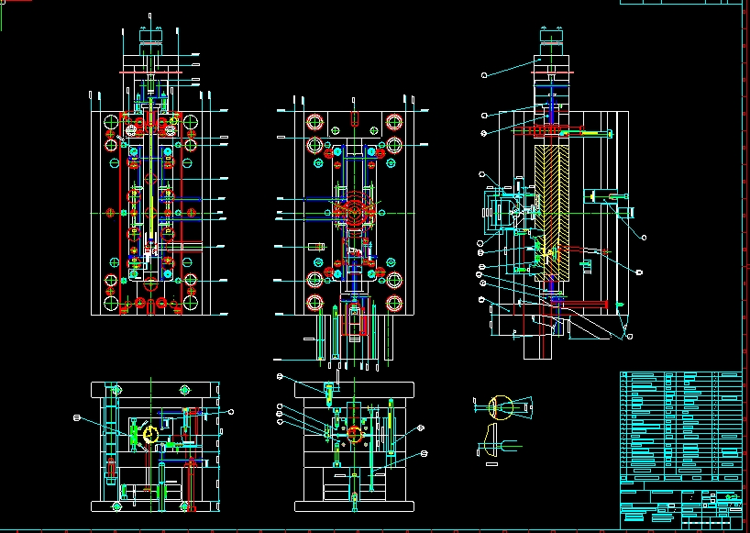Select the top-left red circle in the middle plan view
Viewport: 750px width, 533px height.
pyautogui.click(x=314, y=122)
